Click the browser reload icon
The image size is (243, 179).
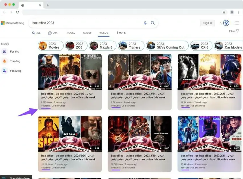pyautogui.click(x=17, y=12)
